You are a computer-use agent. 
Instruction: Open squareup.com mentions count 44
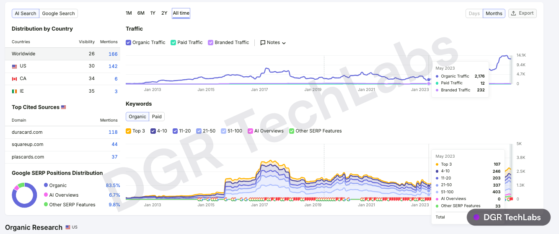[x=114, y=144]
